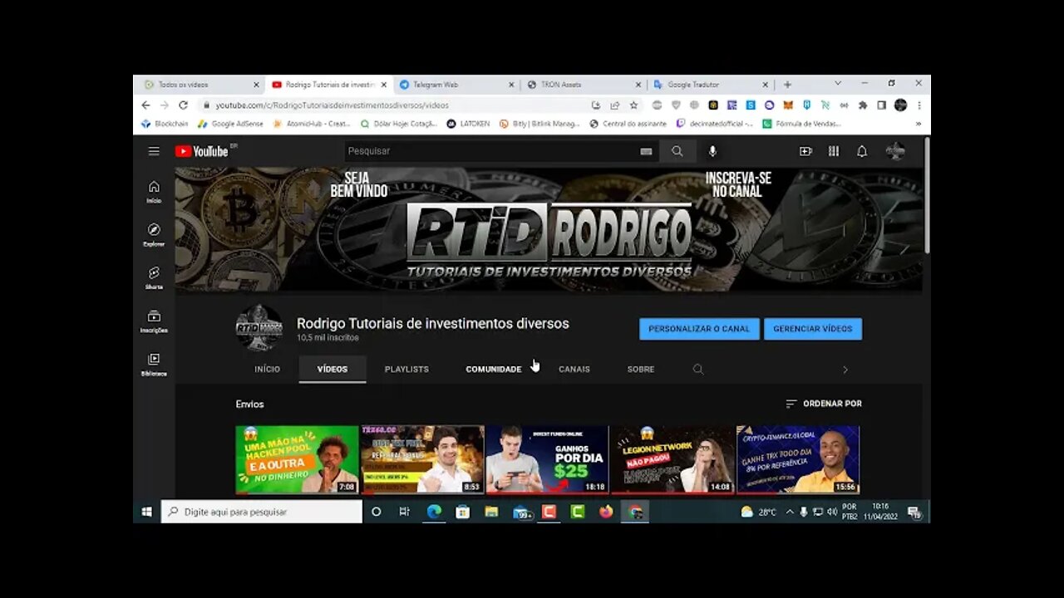Share this page from the address bar
The height and width of the screenshot is (598, 1064).
(x=615, y=105)
